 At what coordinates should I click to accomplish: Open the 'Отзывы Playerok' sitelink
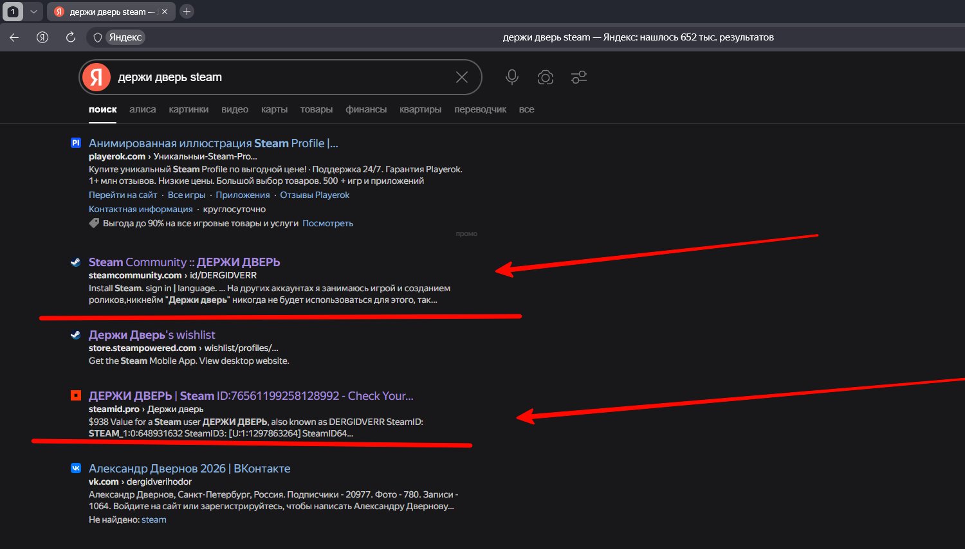coord(315,195)
